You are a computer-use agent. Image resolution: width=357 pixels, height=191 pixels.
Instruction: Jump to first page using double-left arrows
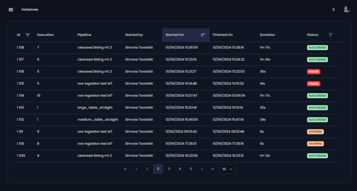(x=125, y=169)
